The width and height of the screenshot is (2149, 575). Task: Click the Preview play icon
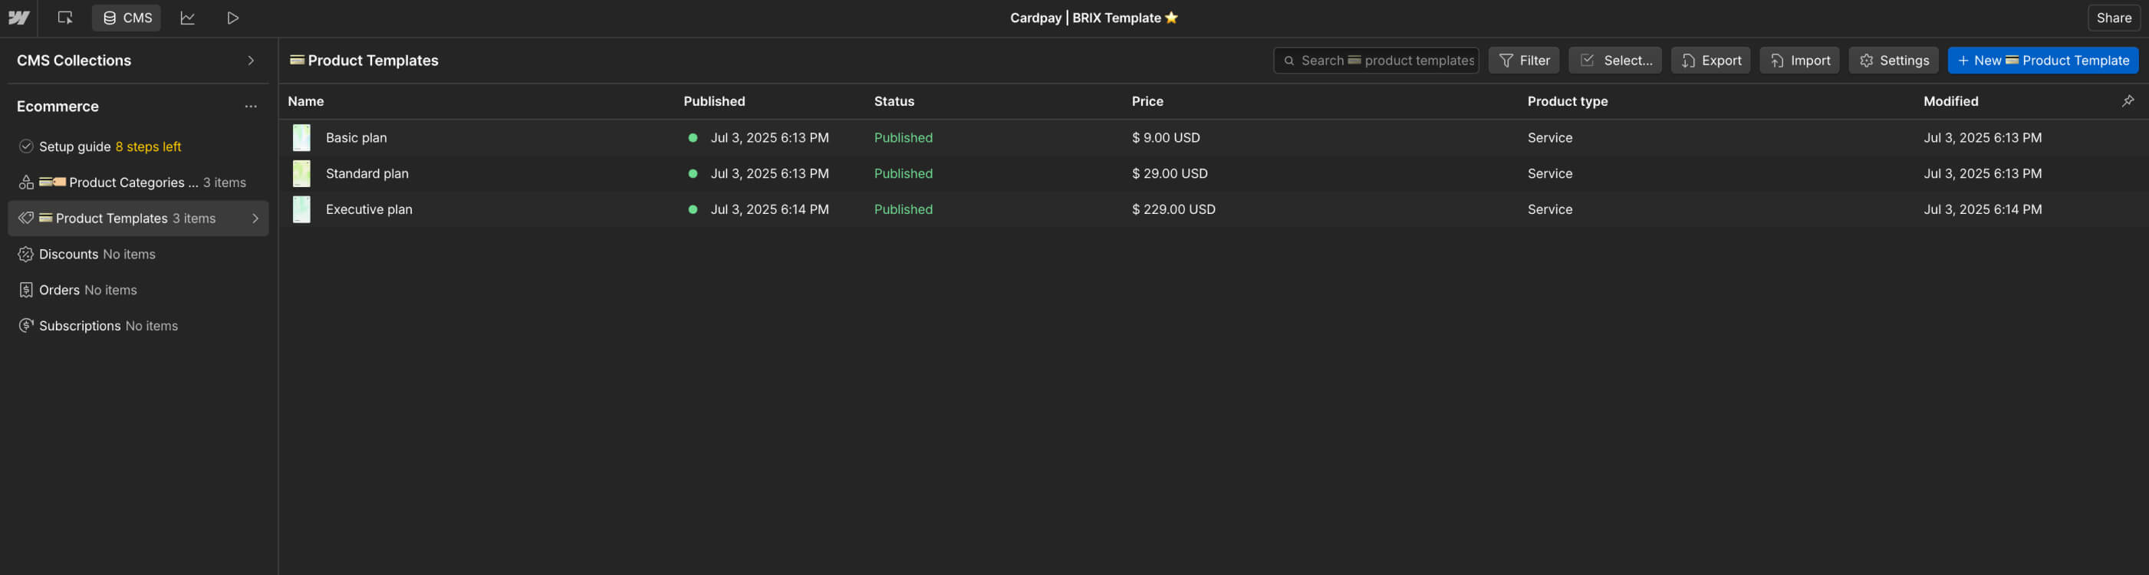232,18
